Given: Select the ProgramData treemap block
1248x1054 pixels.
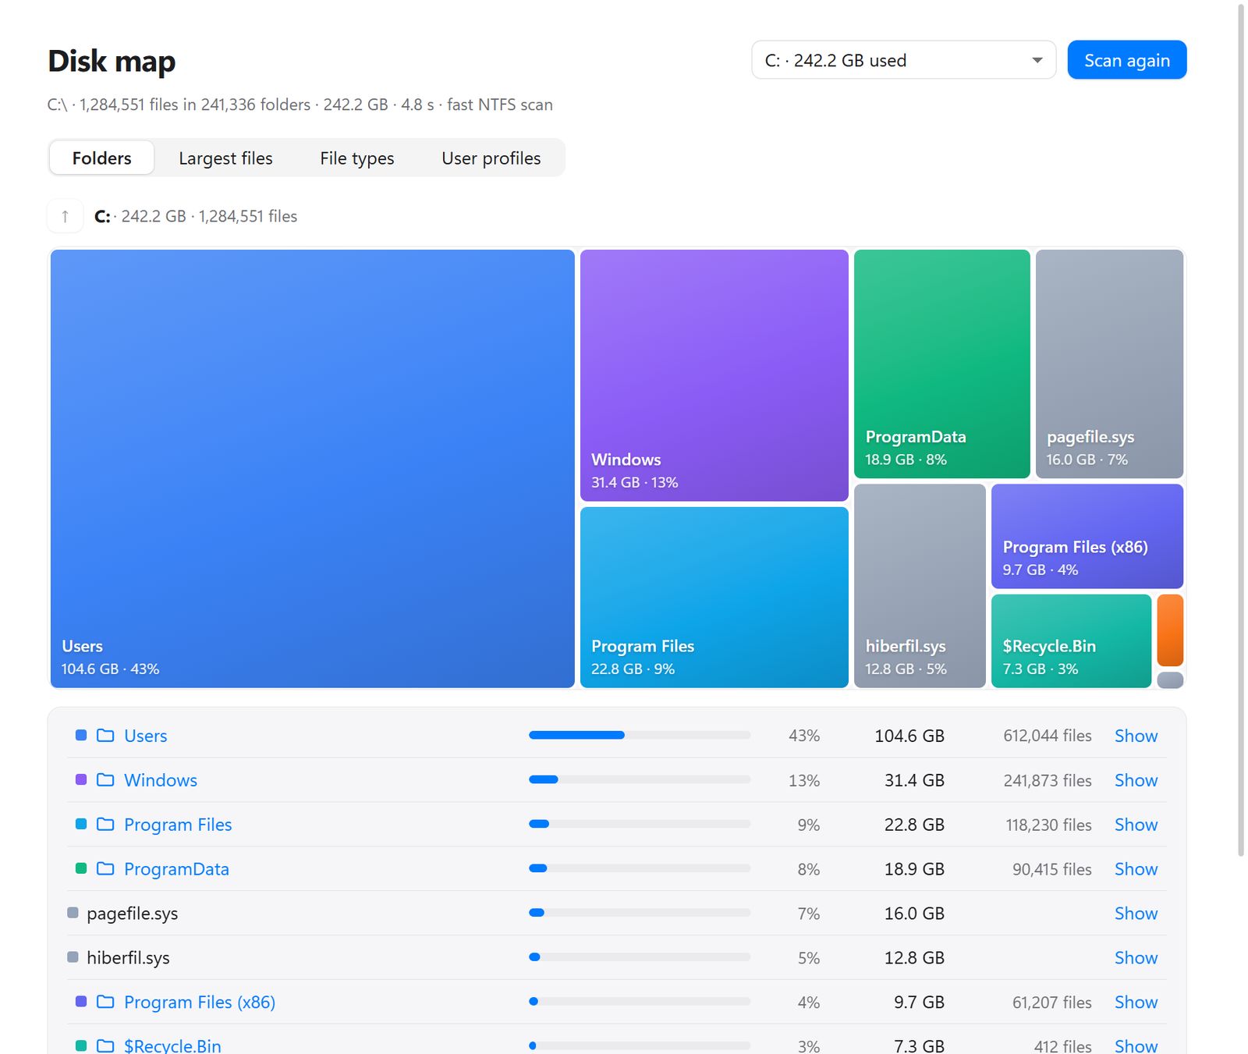Looking at the screenshot, I should pos(942,364).
